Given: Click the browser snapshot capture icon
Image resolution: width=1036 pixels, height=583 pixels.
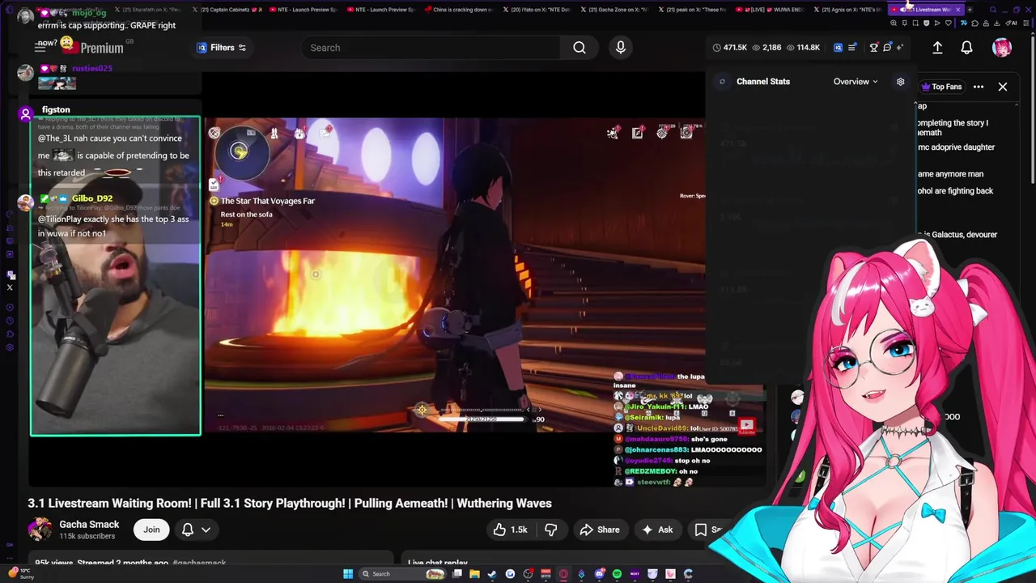Looking at the screenshot, I should (915, 23).
